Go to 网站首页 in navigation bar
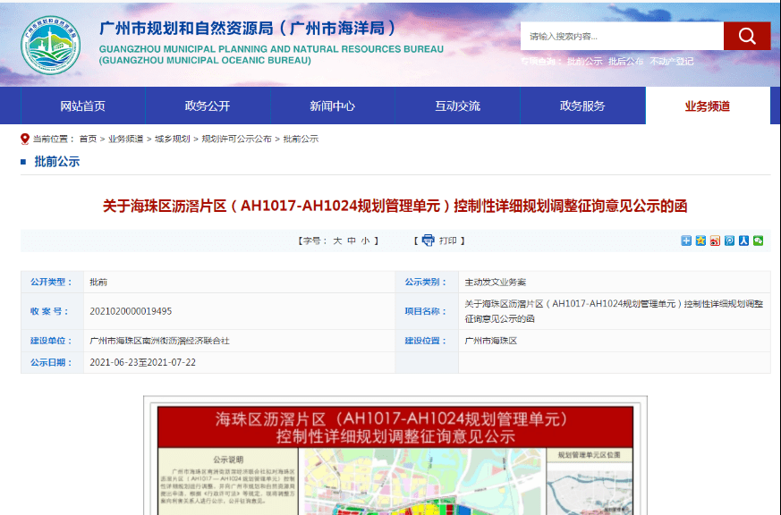Image resolution: width=781 pixels, height=515 pixels. 83,106
